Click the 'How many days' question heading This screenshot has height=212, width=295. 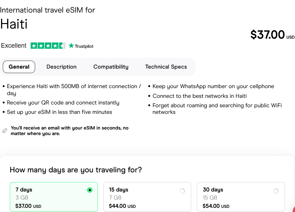(x=76, y=170)
